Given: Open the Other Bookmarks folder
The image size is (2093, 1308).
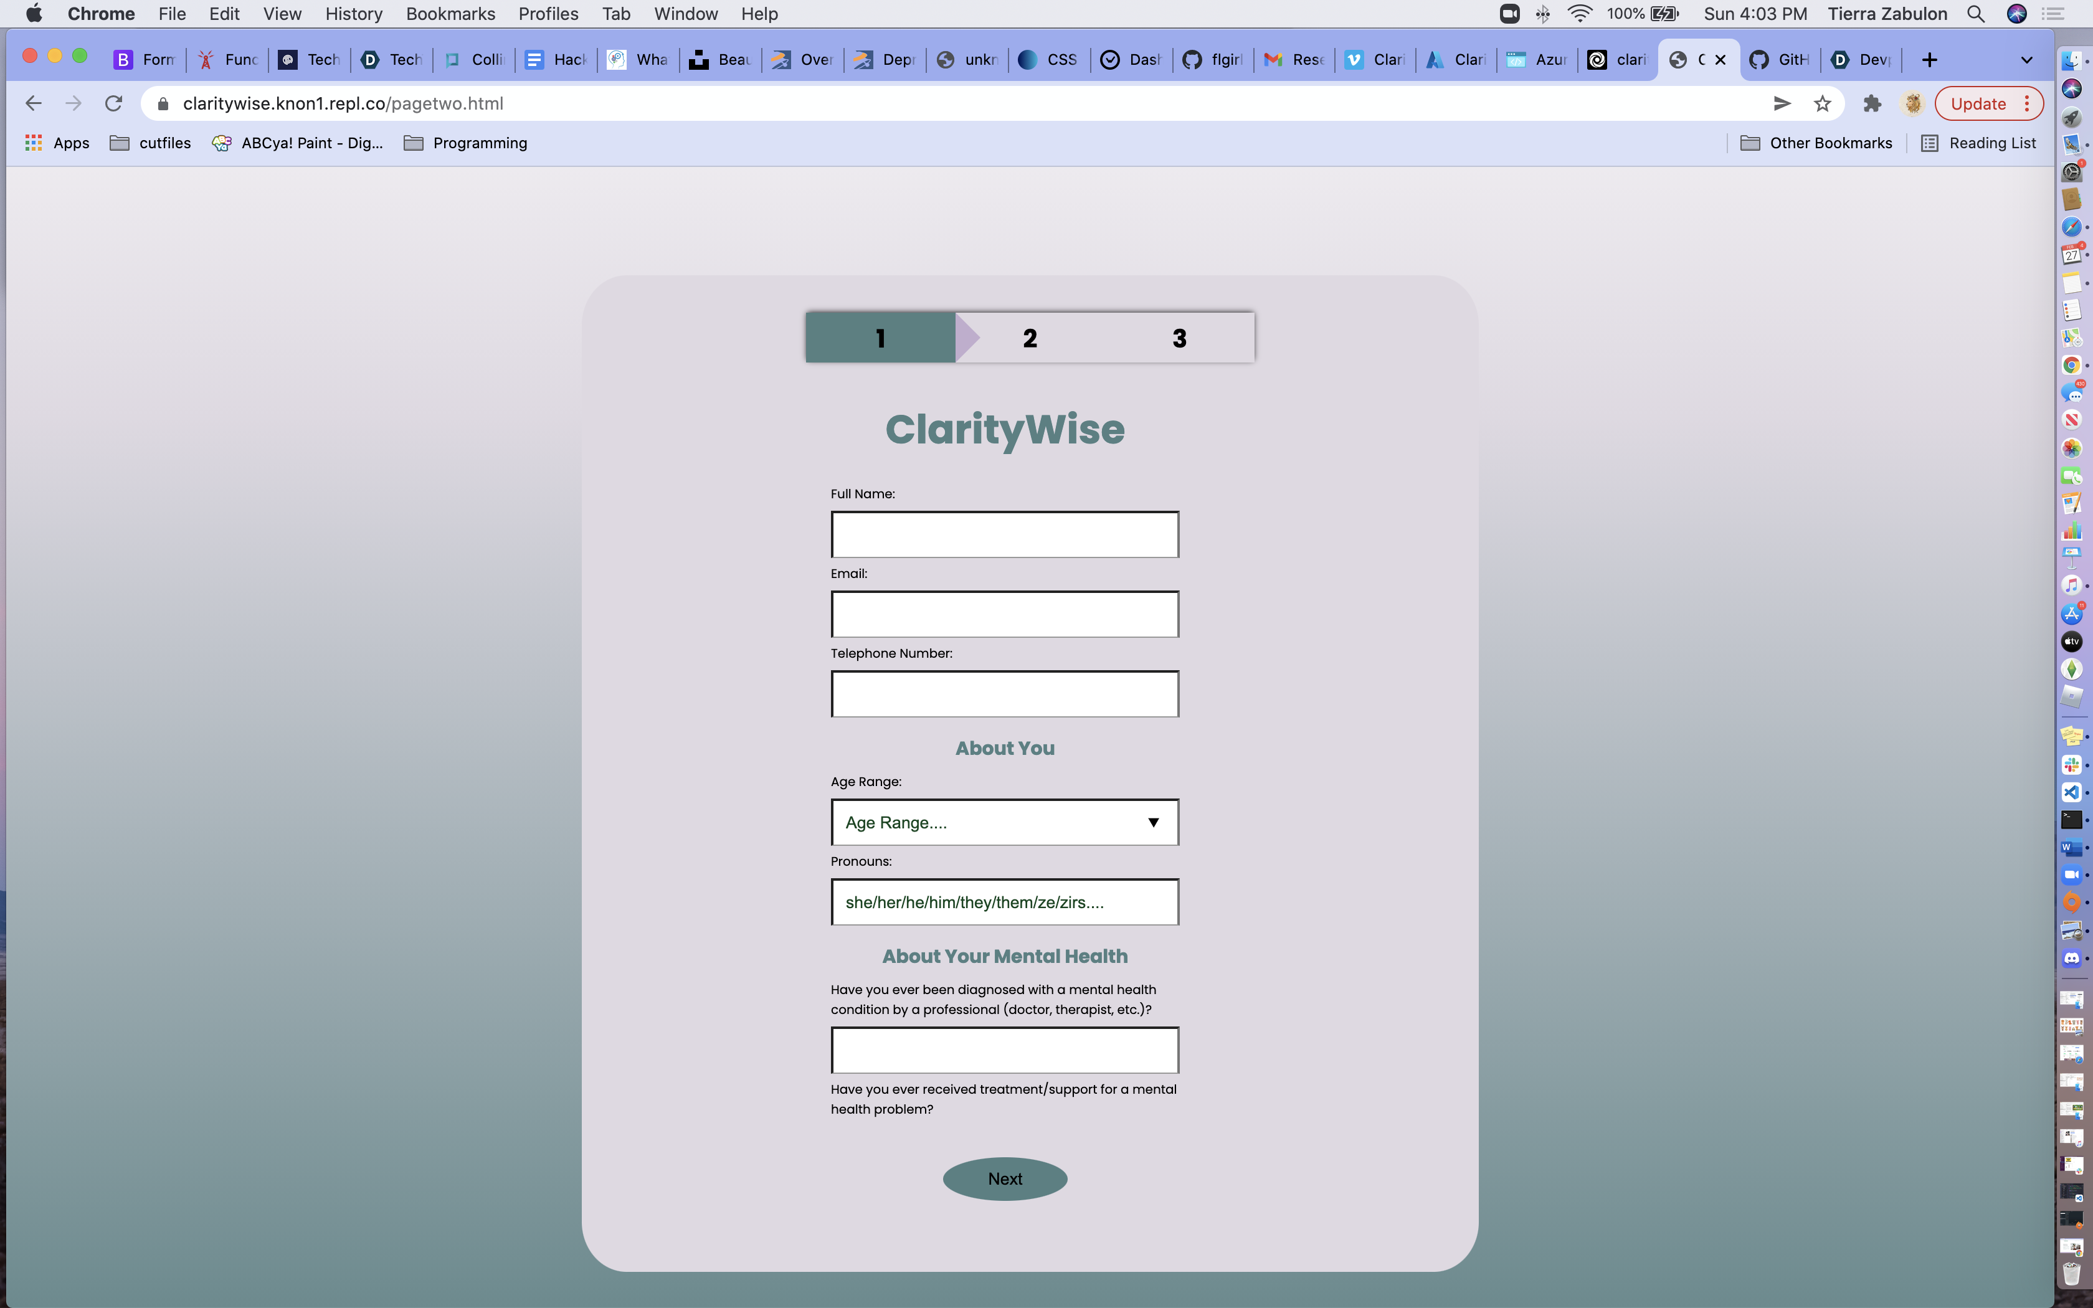Looking at the screenshot, I should tap(1815, 143).
